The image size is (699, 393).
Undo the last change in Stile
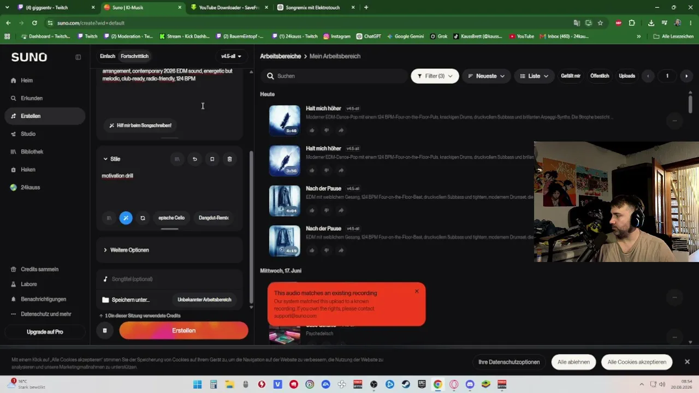(194, 159)
